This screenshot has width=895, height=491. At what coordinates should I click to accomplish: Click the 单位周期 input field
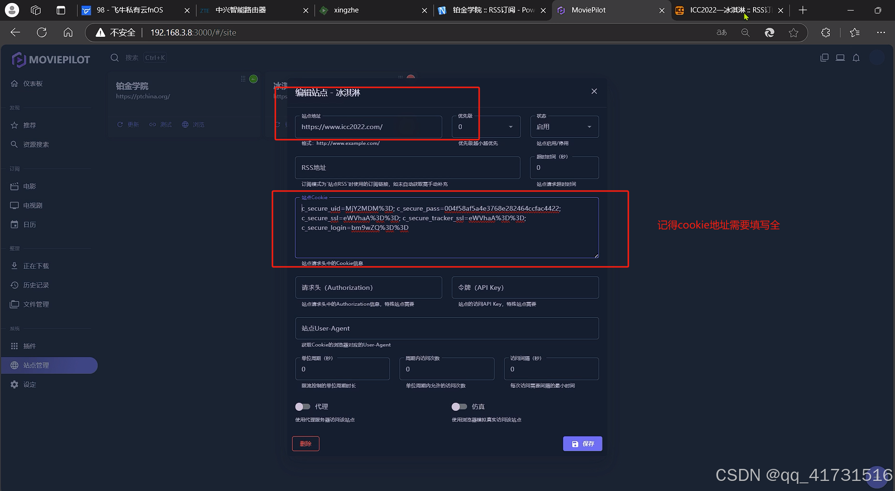342,369
